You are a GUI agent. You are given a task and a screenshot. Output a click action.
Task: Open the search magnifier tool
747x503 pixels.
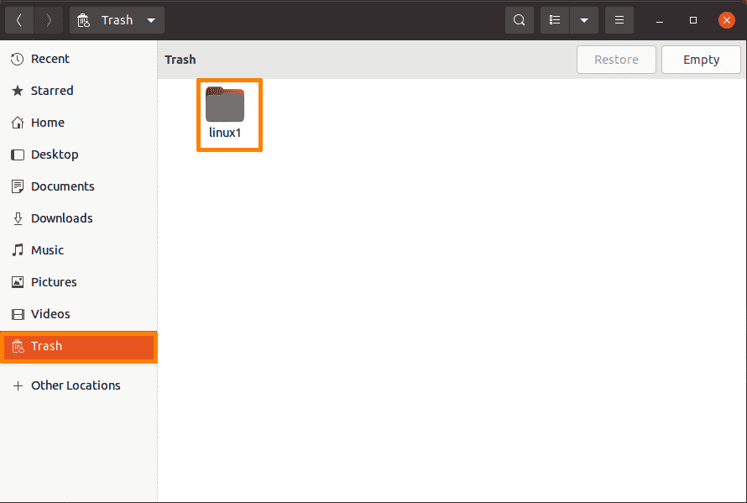pos(520,20)
